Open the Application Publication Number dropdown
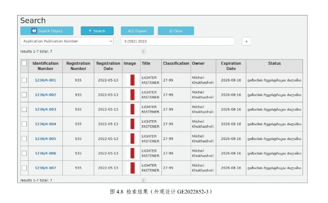The image size is (328, 203). pyautogui.click(x=67, y=41)
